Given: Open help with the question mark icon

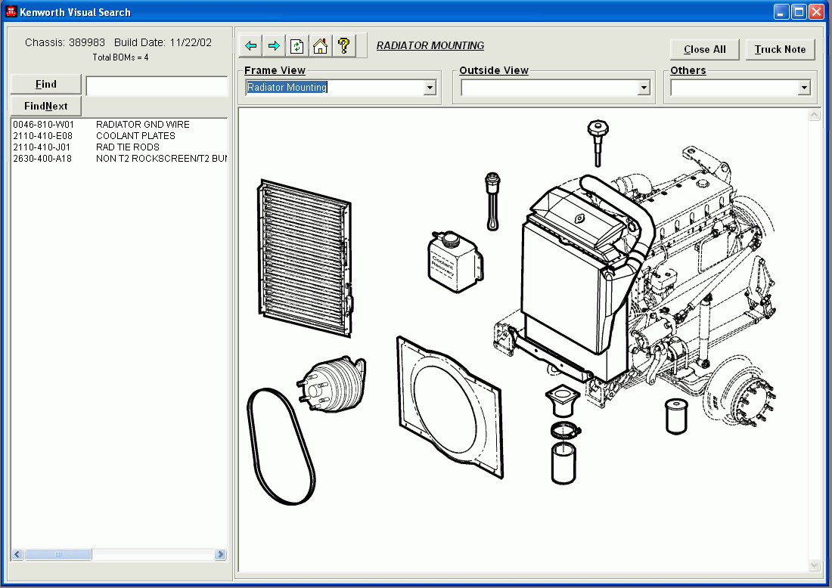Looking at the screenshot, I should click(343, 46).
